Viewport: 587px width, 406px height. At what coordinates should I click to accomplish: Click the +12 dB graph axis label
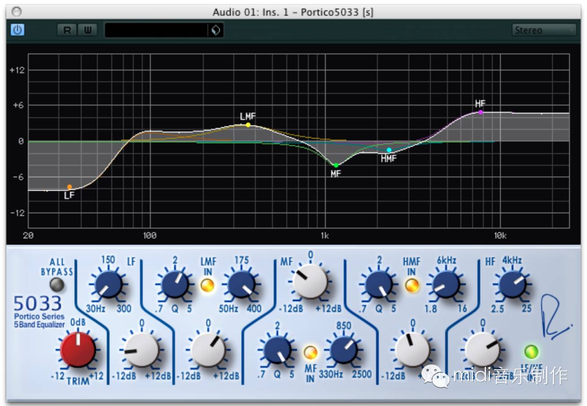[17, 70]
